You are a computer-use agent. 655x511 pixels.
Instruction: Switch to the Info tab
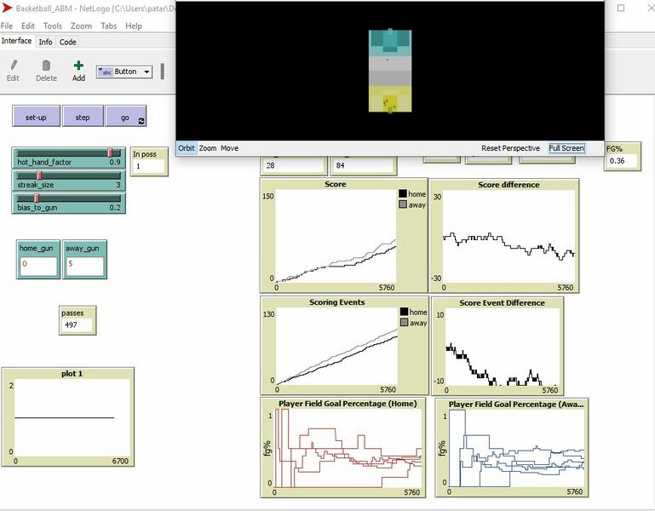[x=45, y=42]
